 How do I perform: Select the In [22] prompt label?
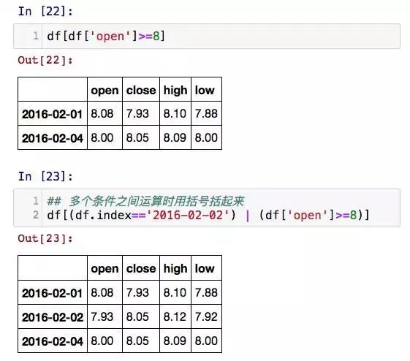[45, 11]
